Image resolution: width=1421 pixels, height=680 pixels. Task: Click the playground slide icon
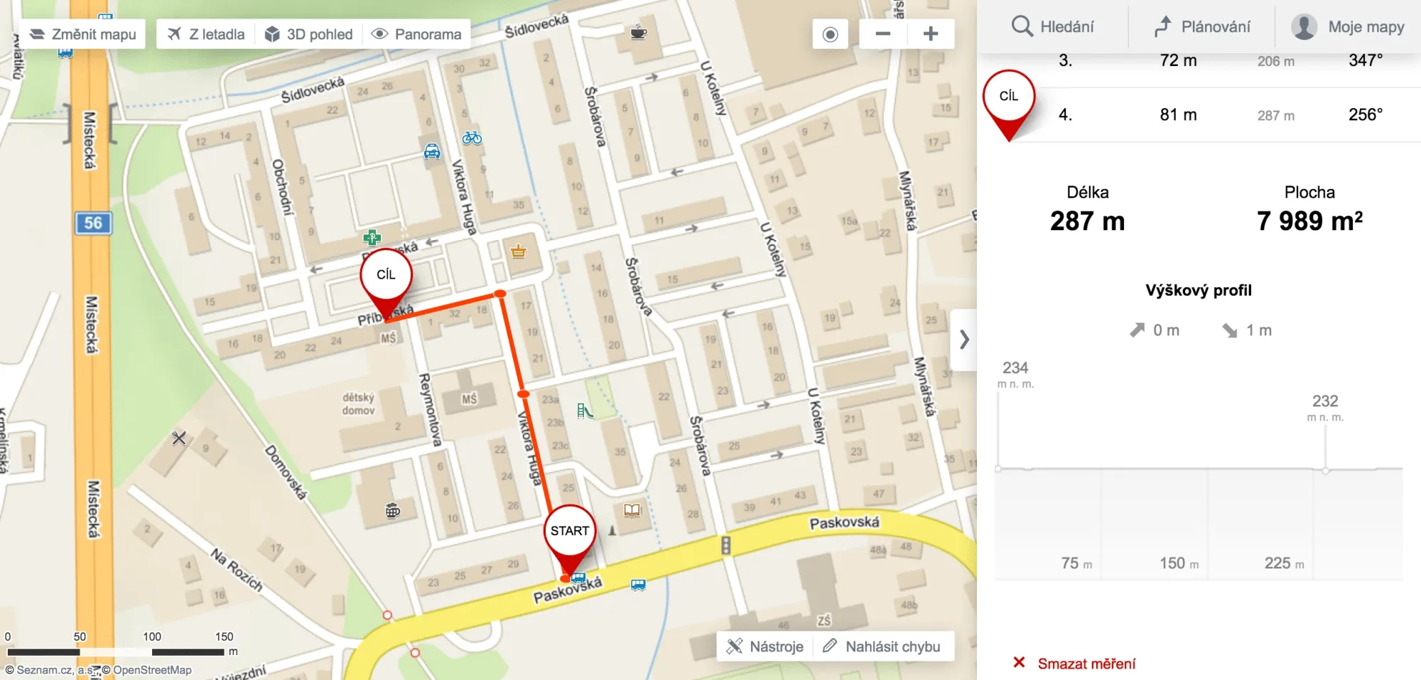[585, 411]
